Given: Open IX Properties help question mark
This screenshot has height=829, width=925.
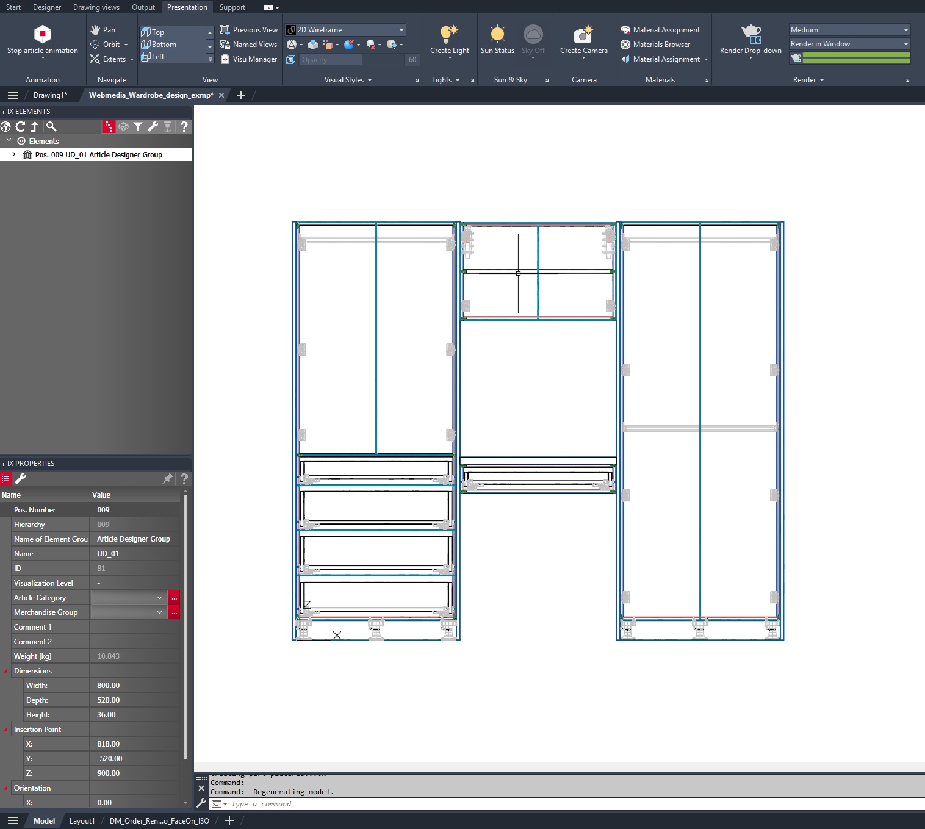Looking at the screenshot, I should click(184, 479).
